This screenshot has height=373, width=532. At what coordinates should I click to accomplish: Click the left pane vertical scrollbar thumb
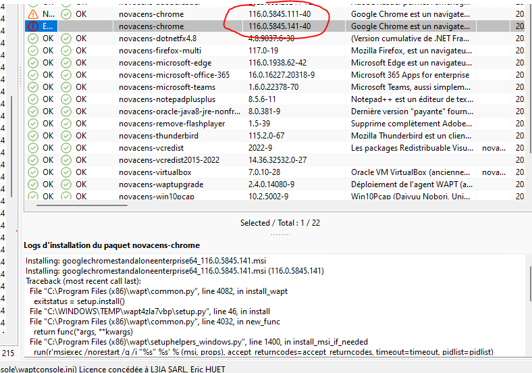12,147
